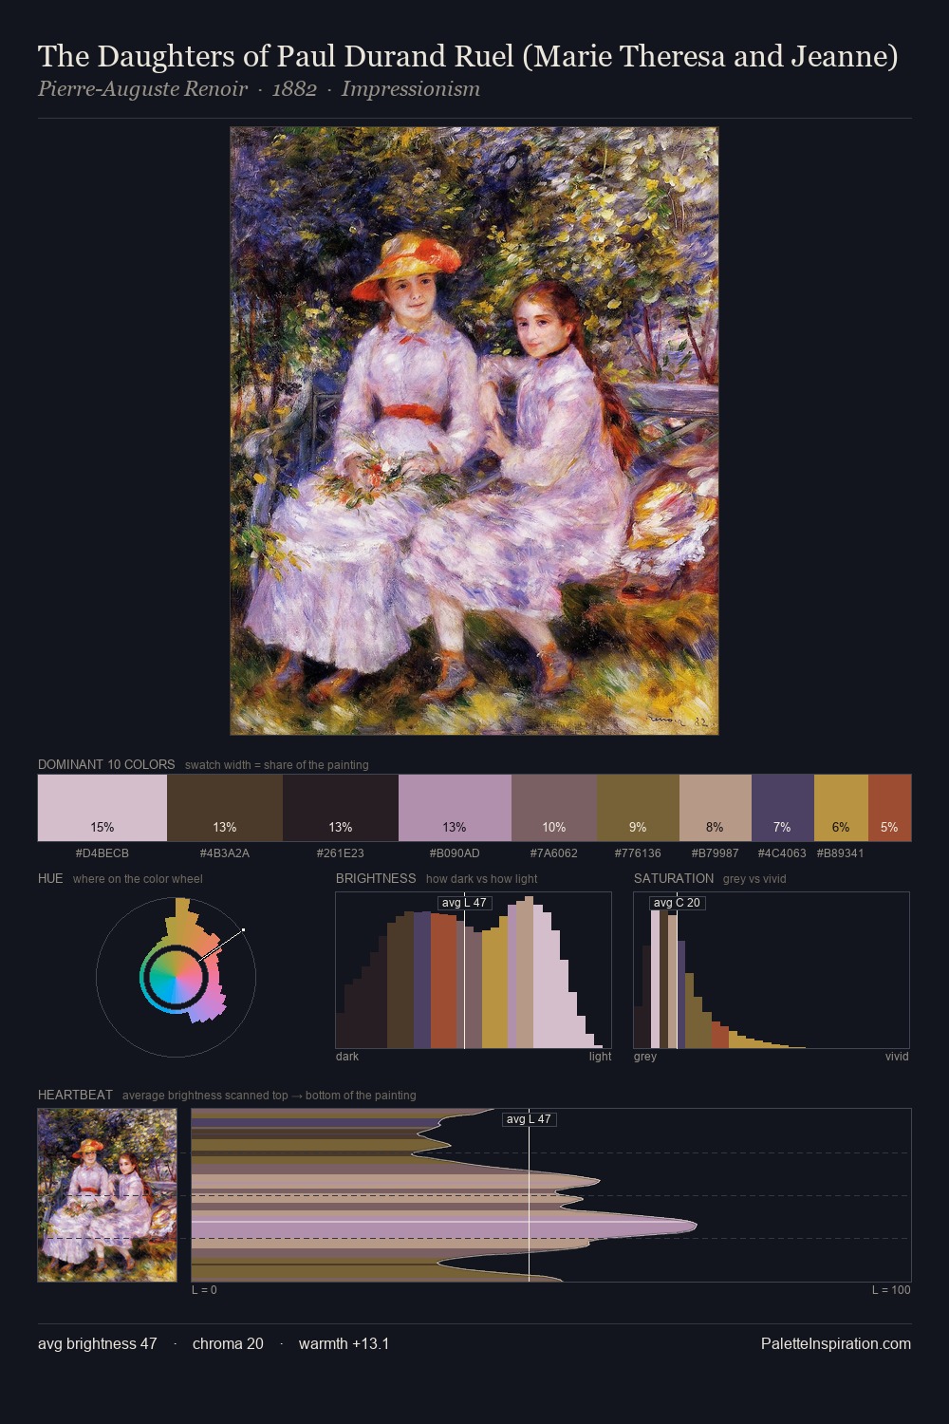This screenshot has height=1424, width=949.
Task: Click 'chroma 20' footer stat
Action: [x=228, y=1343]
